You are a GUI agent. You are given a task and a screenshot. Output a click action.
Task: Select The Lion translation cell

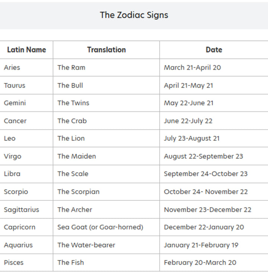(x=106, y=139)
